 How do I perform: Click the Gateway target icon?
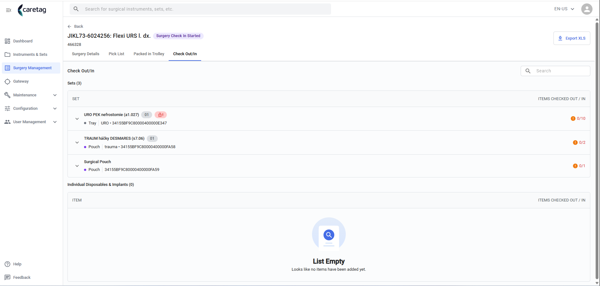pyautogui.click(x=7, y=81)
